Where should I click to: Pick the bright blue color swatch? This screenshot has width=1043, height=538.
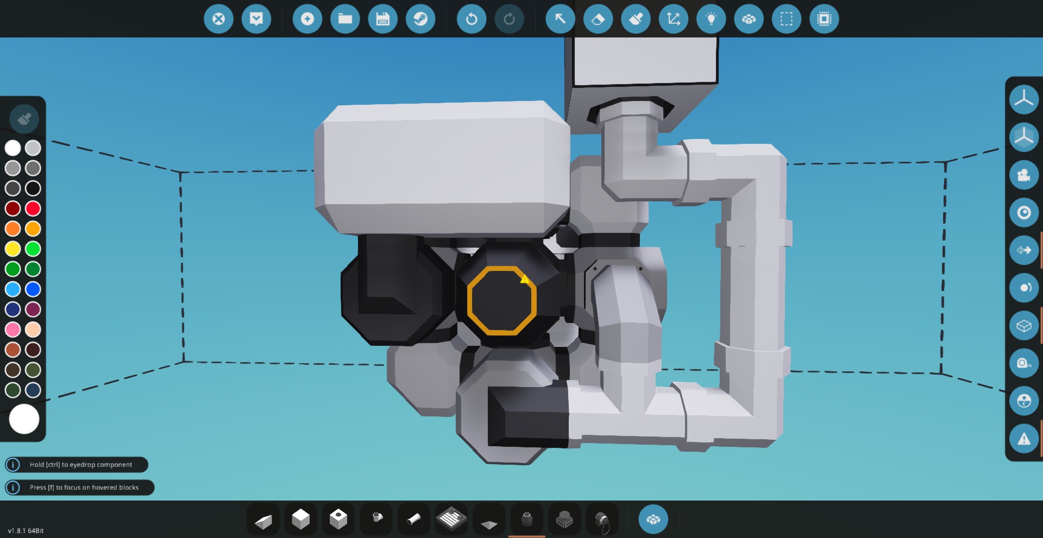tap(33, 289)
